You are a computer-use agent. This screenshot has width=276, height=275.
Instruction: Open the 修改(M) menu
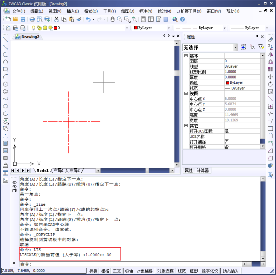click(x=164, y=11)
